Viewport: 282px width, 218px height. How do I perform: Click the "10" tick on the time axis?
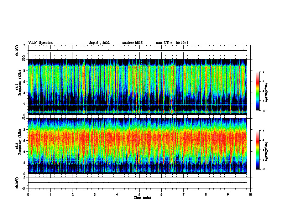click(250, 194)
